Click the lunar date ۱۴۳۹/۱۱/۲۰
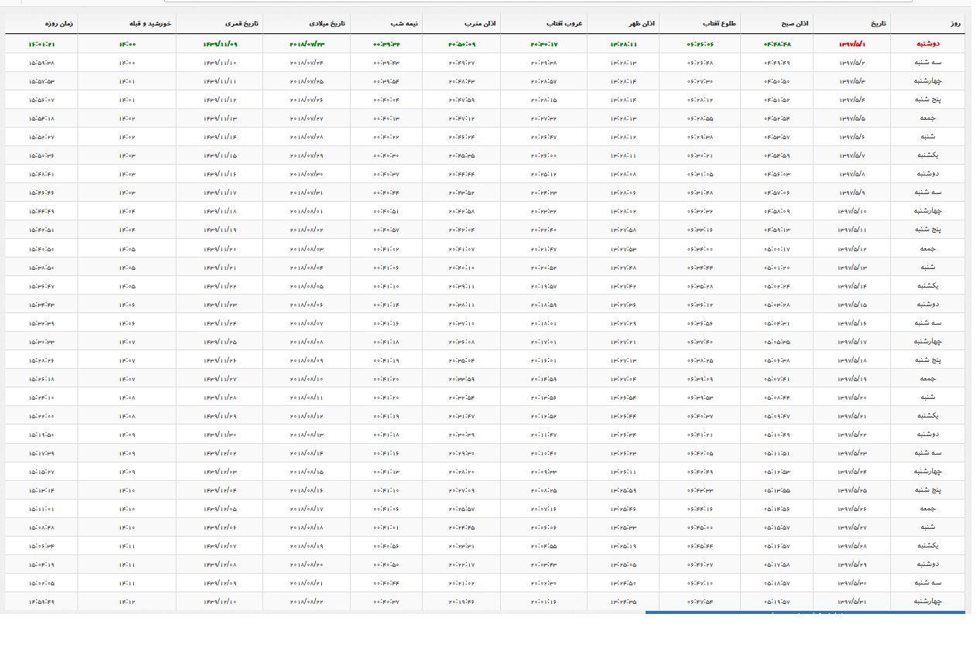This screenshot has height=665, width=980. (220, 248)
